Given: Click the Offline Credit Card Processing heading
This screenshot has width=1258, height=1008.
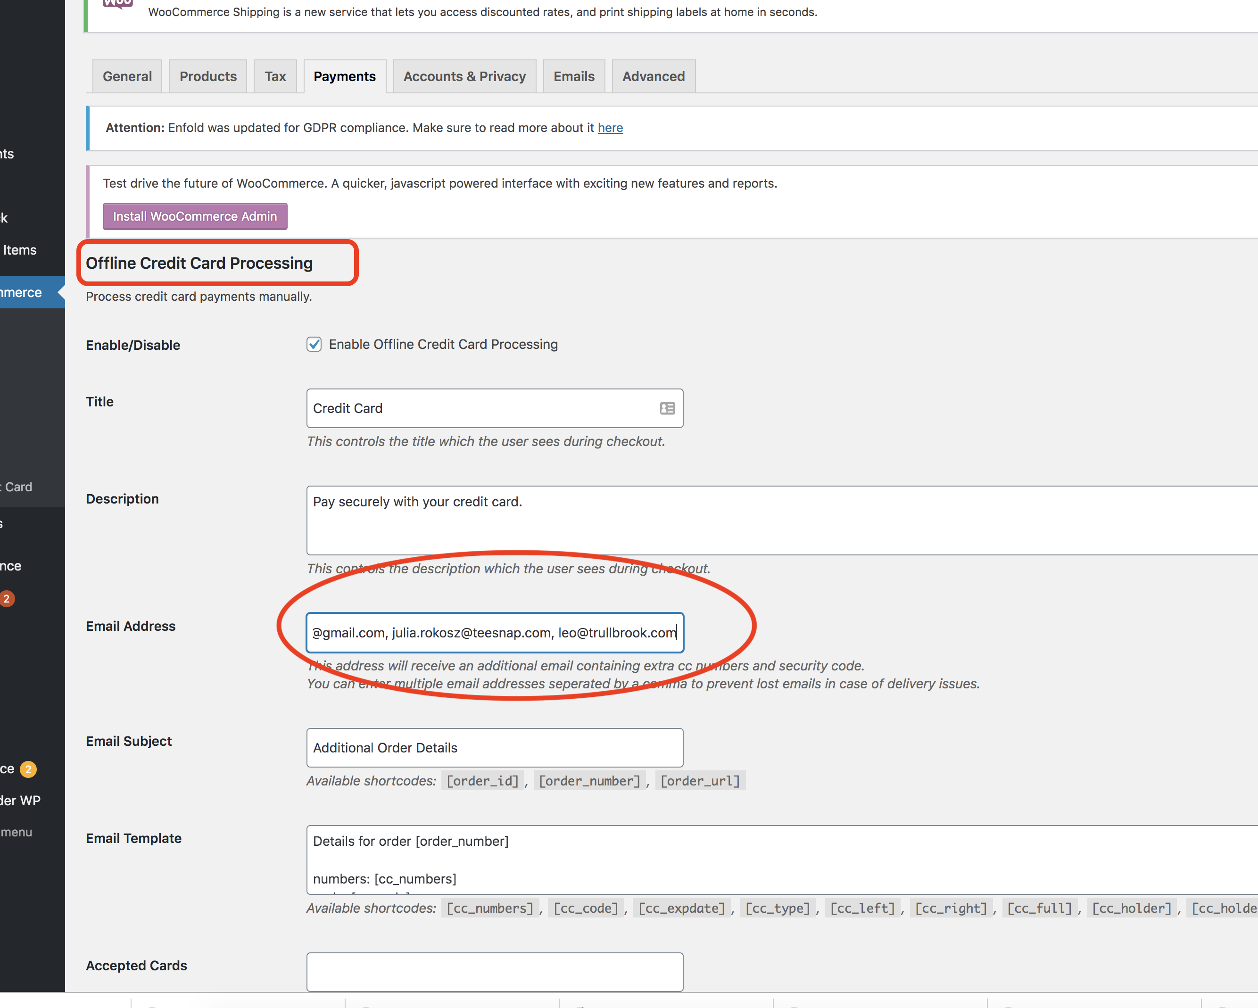Looking at the screenshot, I should tap(199, 263).
